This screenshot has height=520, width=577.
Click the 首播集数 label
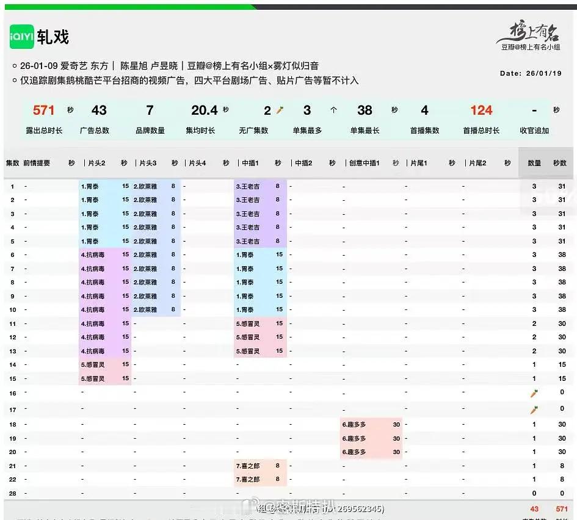coord(424,131)
